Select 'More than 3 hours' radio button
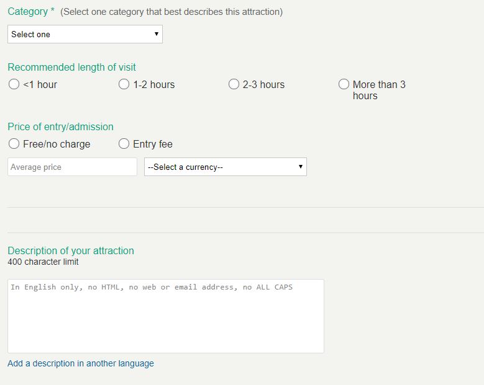The image size is (484, 385). coord(344,84)
